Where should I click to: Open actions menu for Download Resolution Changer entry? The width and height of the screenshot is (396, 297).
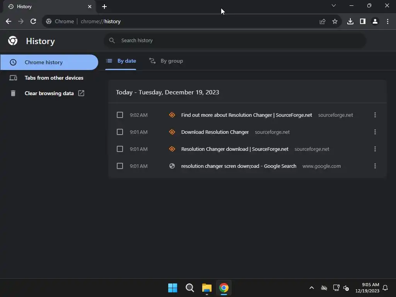point(375,132)
